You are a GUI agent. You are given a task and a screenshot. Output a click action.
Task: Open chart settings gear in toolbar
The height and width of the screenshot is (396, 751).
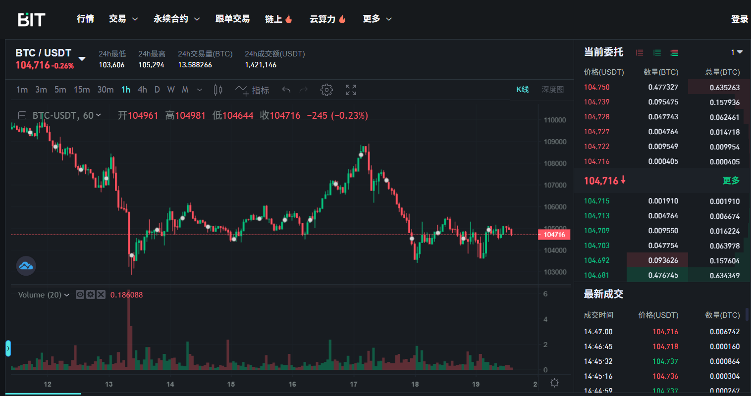click(326, 90)
